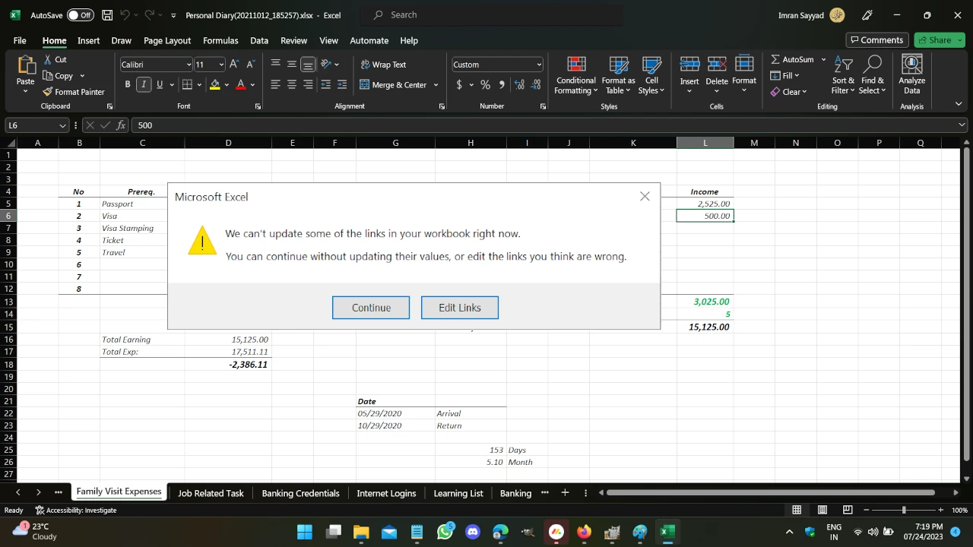This screenshot has width=973, height=547.
Task: Open the Cell Styles dropdown
Action: pos(651,75)
